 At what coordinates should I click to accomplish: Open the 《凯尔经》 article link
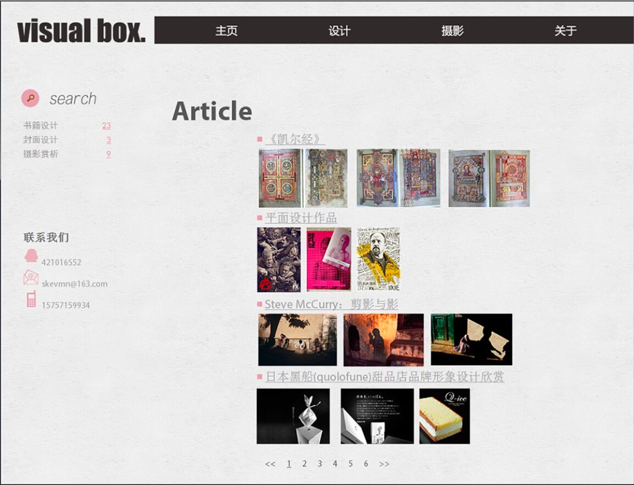click(x=295, y=139)
